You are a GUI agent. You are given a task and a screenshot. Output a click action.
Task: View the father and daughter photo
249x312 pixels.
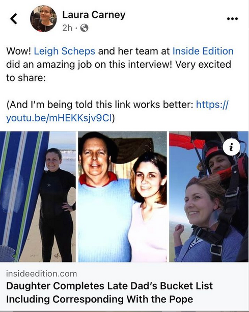click(x=122, y=197)
